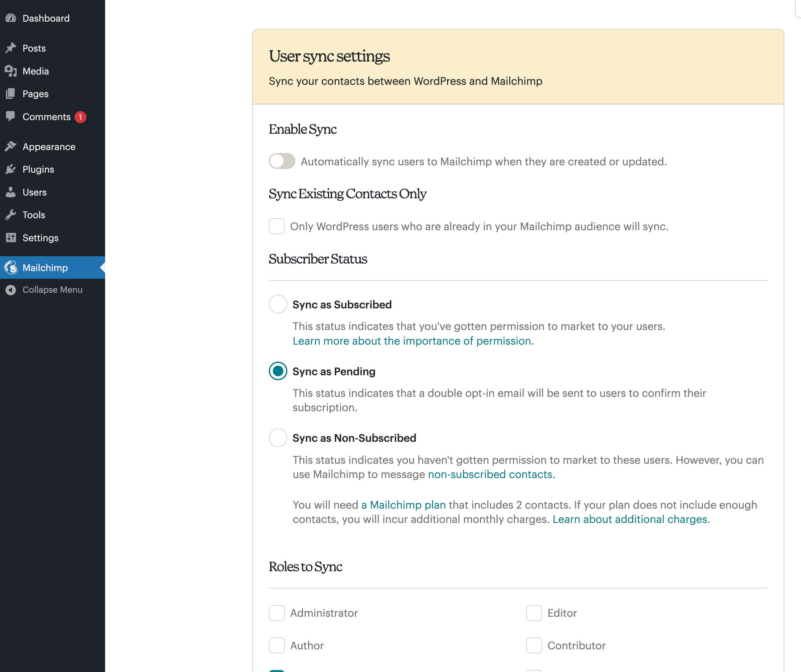801x672 pixels.
Task: Check the Editor role checkbox
Action: pyautogui.click(x=534, y=613)
